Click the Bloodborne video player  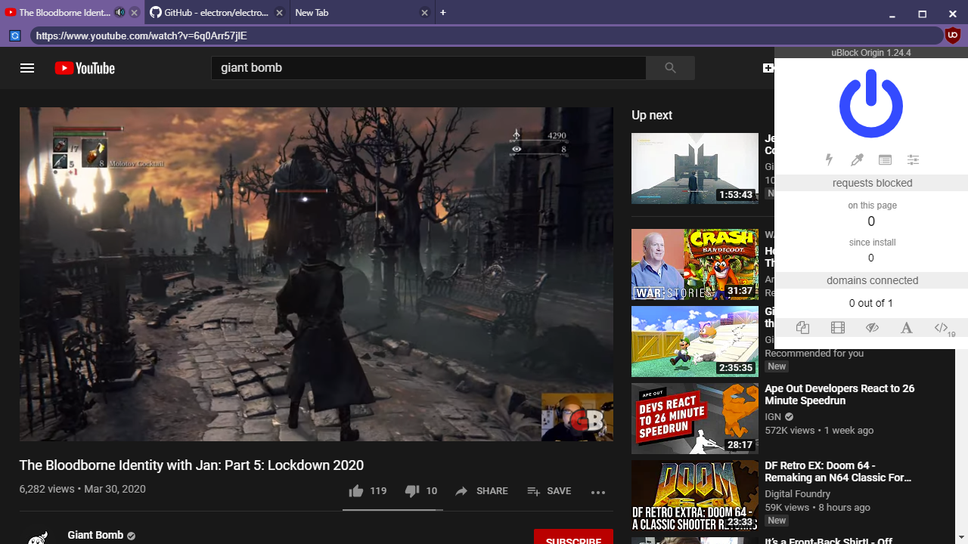tap(316, 274)
